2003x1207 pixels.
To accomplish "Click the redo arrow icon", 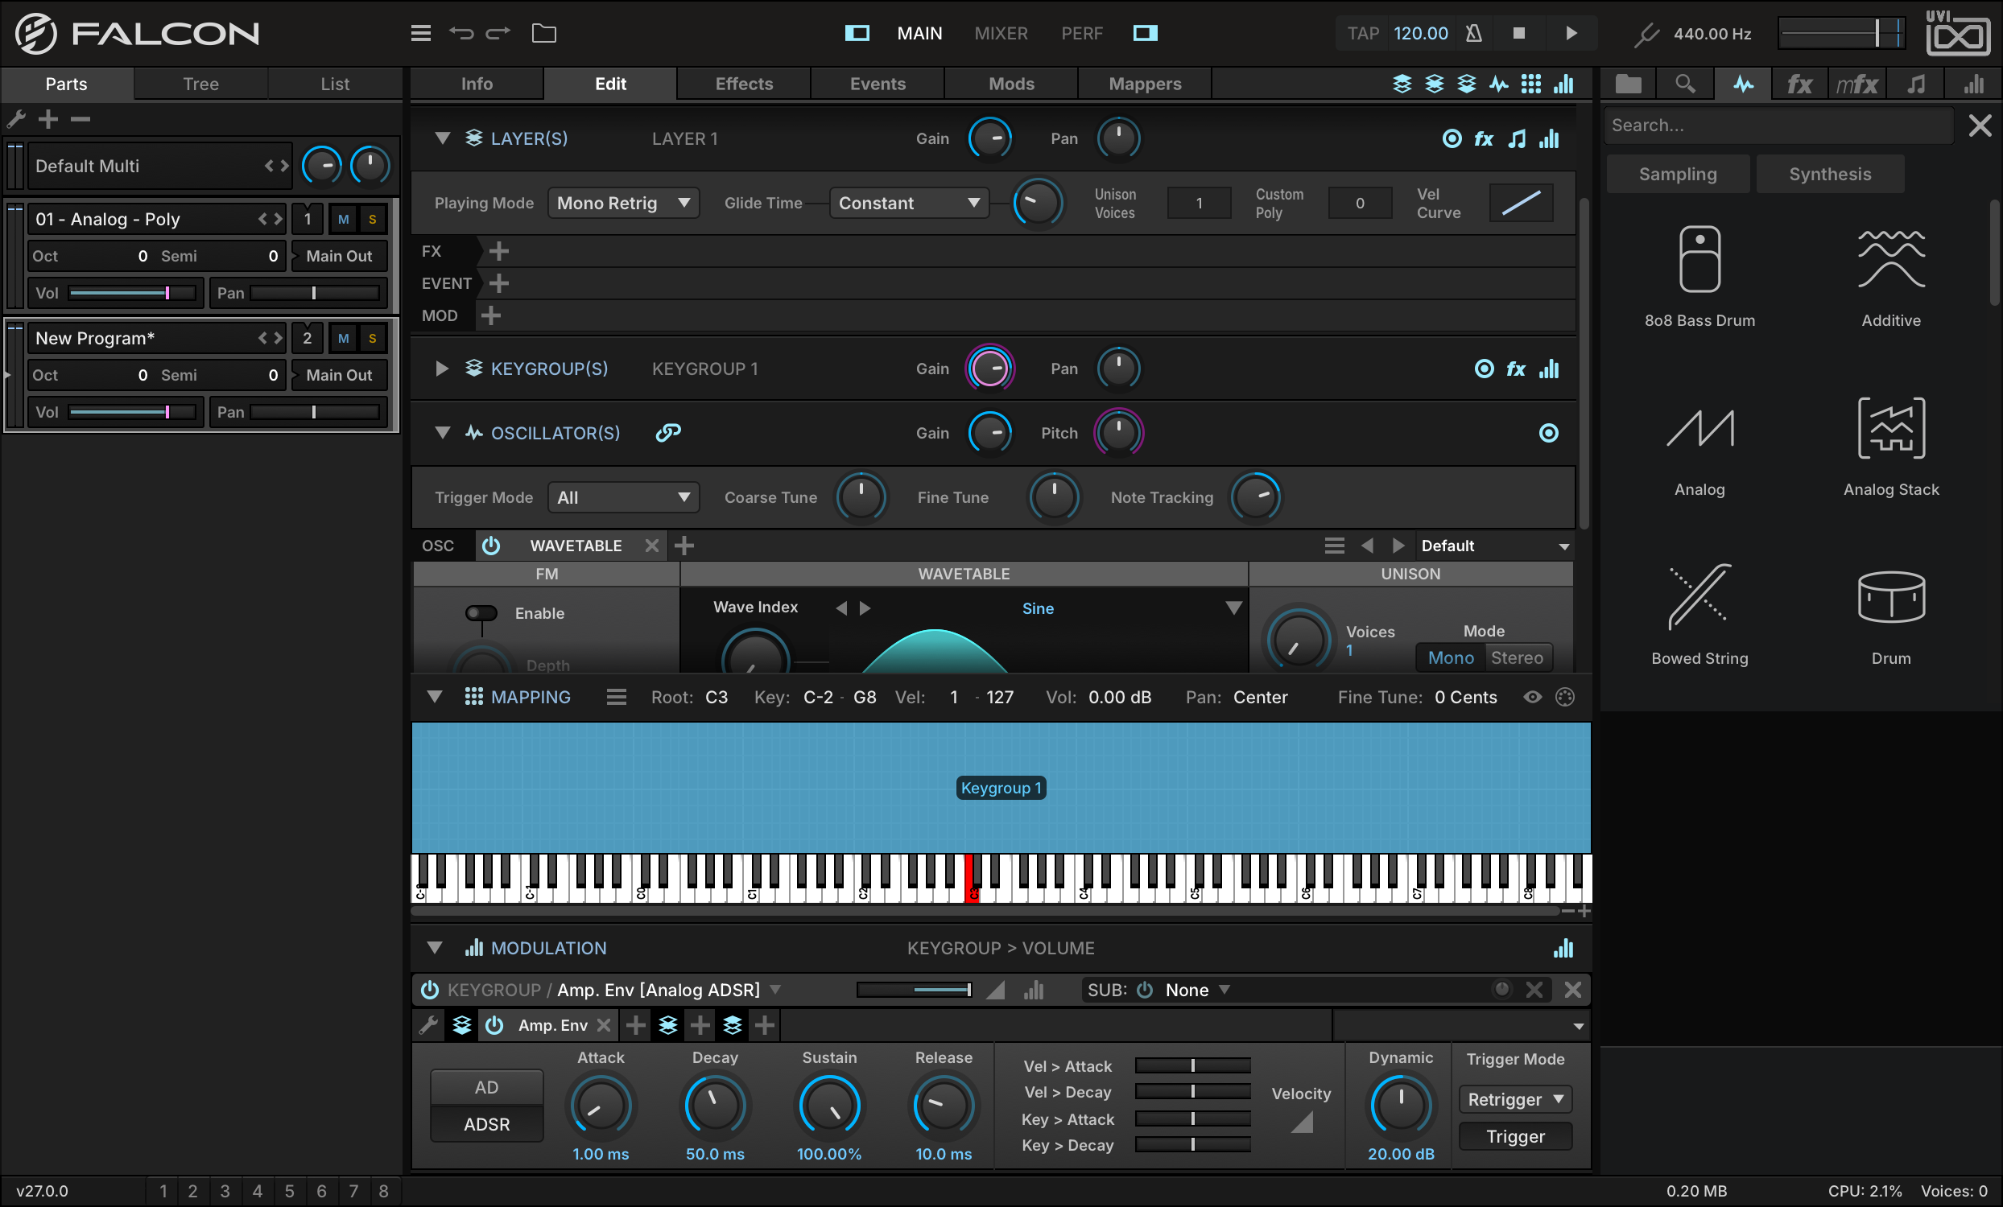I will (498, 33).
